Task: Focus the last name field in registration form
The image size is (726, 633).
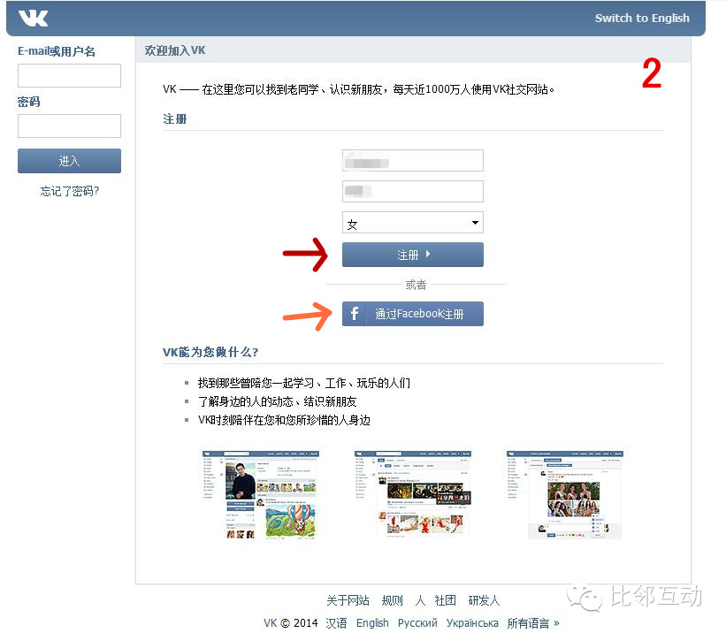Action: pyautogui.click(x=413, y=191)
